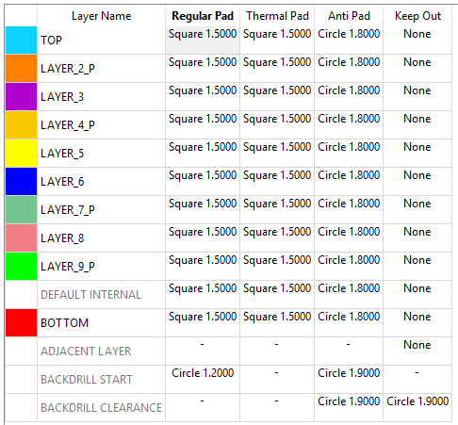The width and height of the screenshot is (458, 425).
Task: Click the Regular Pad column header
Action: (203, 16)
